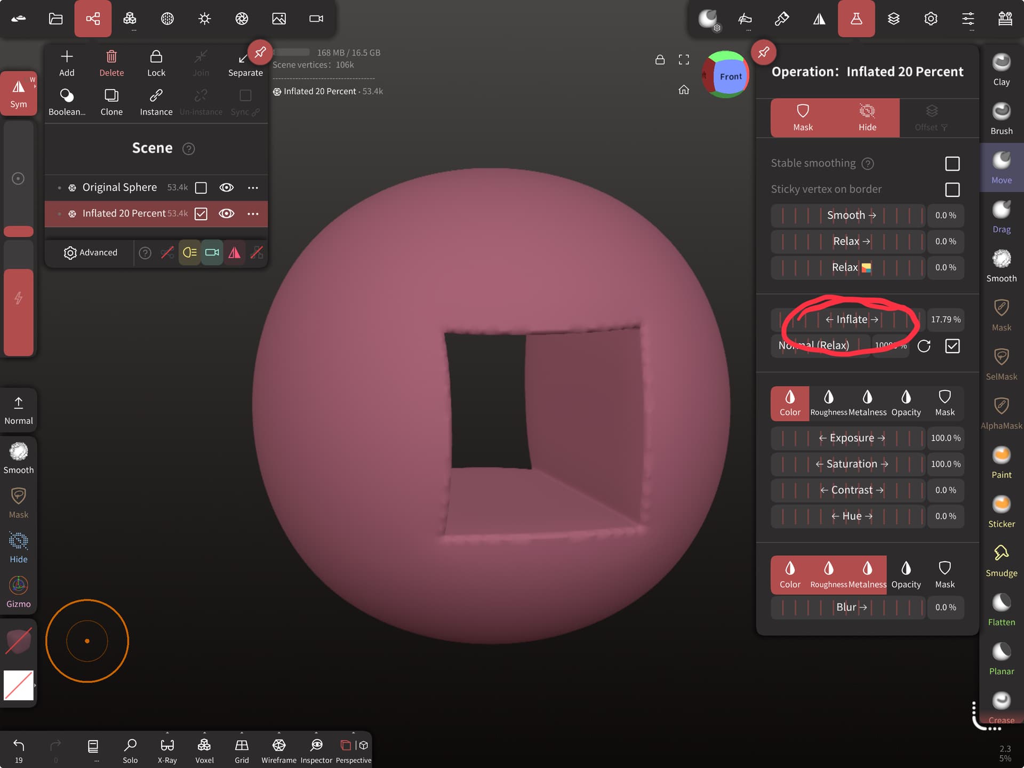The image size is (1024, 768).
Task: Toggle Inflated 20 Percent selection checkbox
Action: pyautogui.click(x=201, y=214)
